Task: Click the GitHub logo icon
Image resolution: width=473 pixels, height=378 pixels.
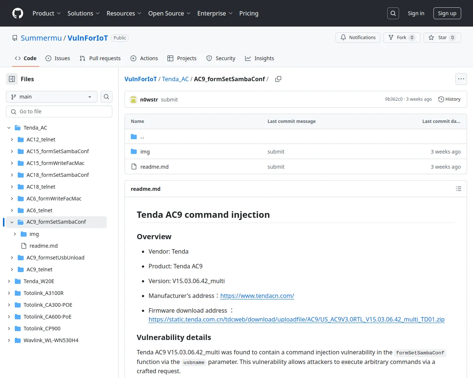Action: (18, 13)
